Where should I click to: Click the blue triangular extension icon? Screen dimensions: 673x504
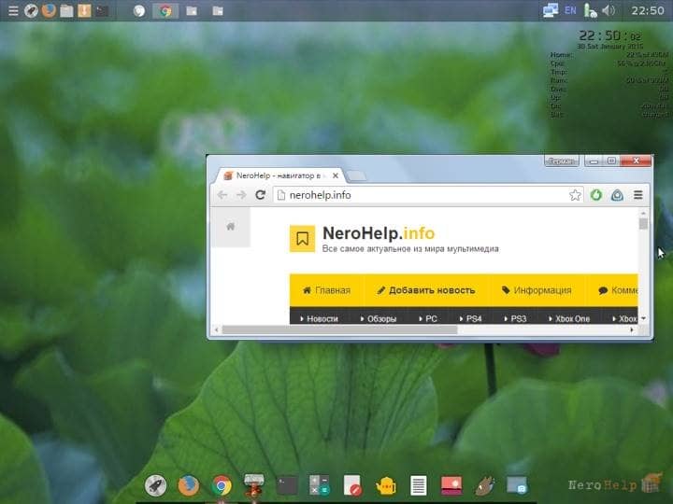(x=617, y=195)
